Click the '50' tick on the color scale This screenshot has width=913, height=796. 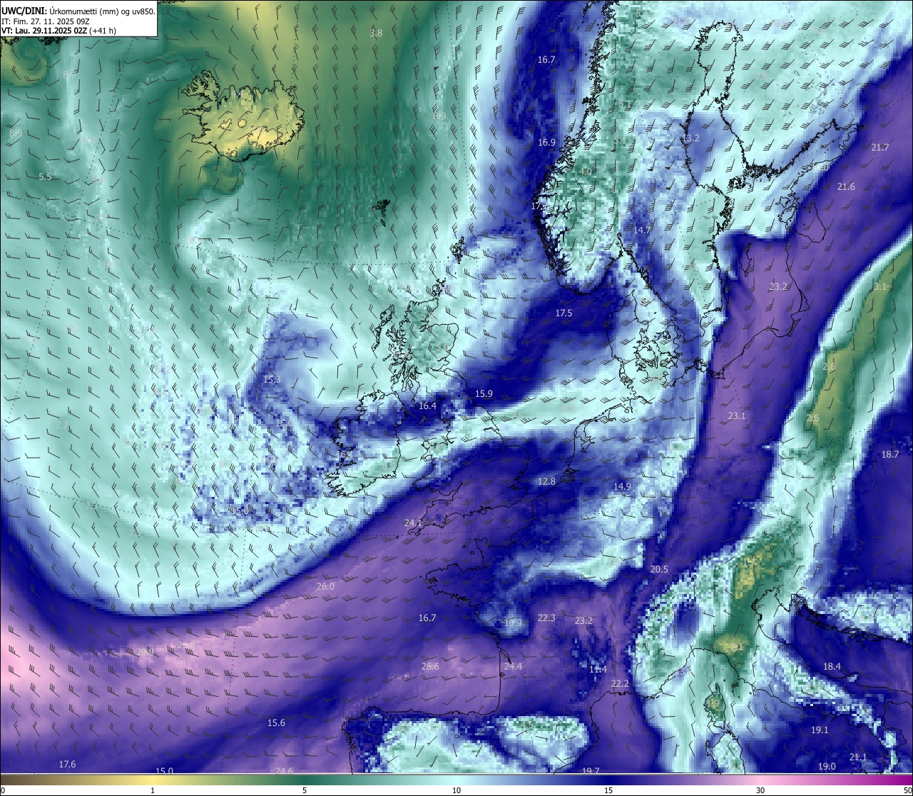click(x=907, y=790)
